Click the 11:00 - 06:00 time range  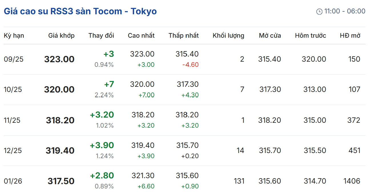coord(345,11)
